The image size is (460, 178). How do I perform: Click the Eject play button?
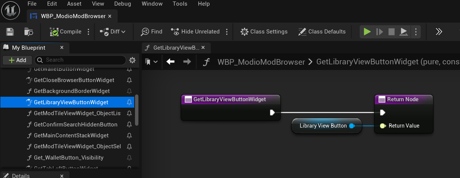coord(403,32)
